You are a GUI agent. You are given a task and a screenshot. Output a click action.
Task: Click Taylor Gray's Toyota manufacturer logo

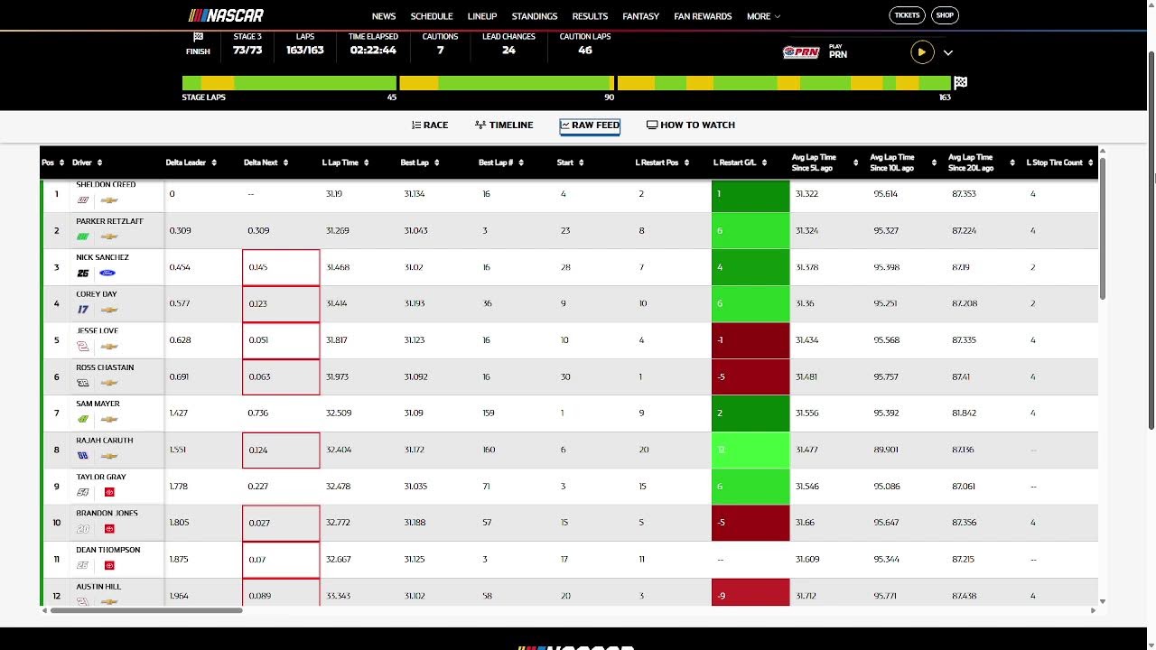click(x=109, y=492)
